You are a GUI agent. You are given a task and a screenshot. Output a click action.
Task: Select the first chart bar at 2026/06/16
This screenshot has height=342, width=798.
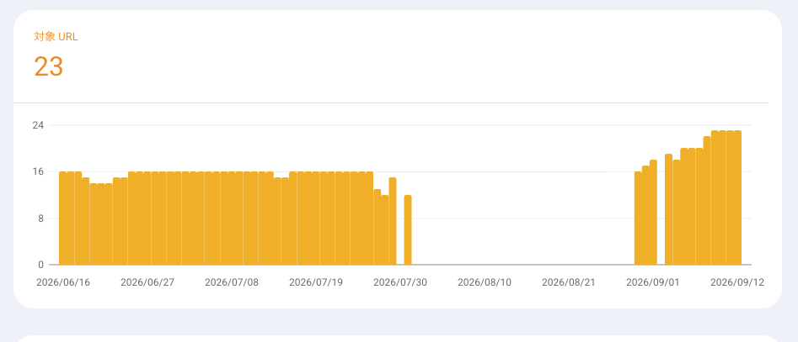[63, 218]
